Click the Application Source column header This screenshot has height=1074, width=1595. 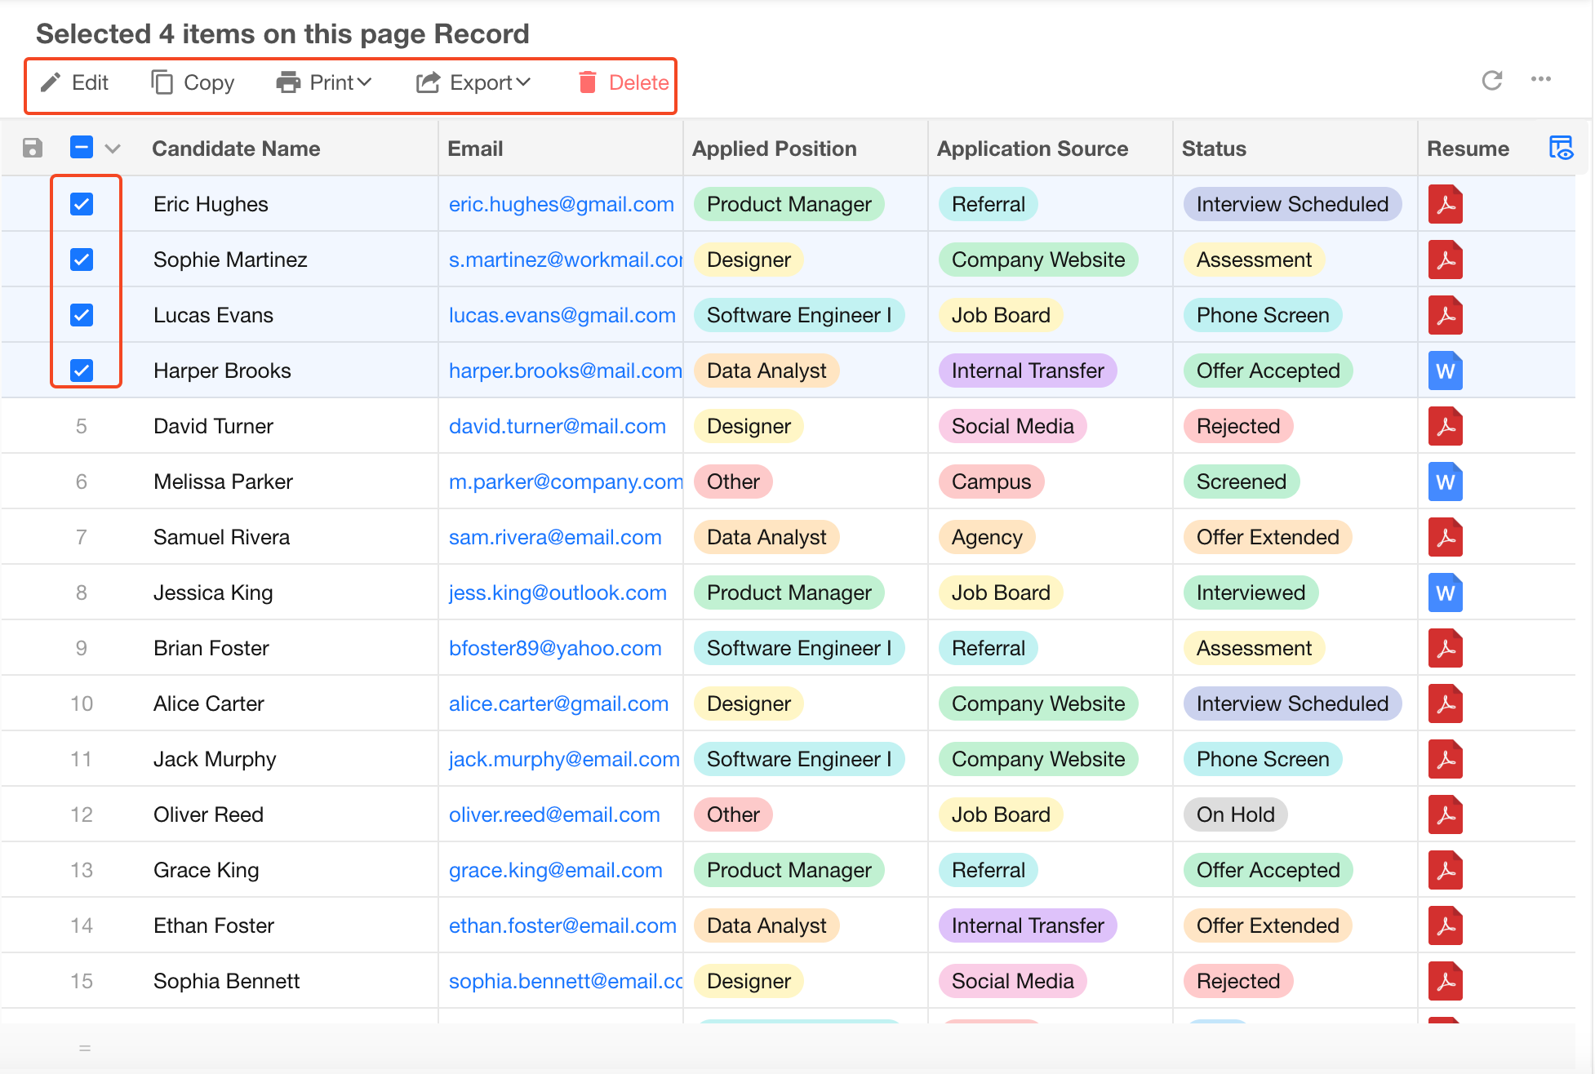click(x=1033, y=149)
